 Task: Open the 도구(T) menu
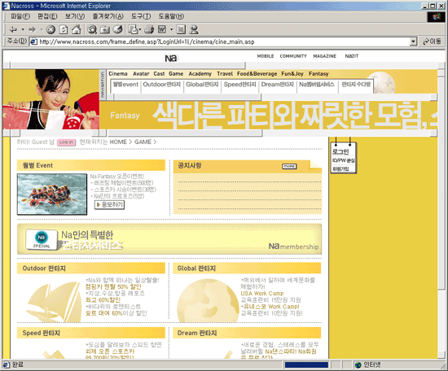[141, 16]
